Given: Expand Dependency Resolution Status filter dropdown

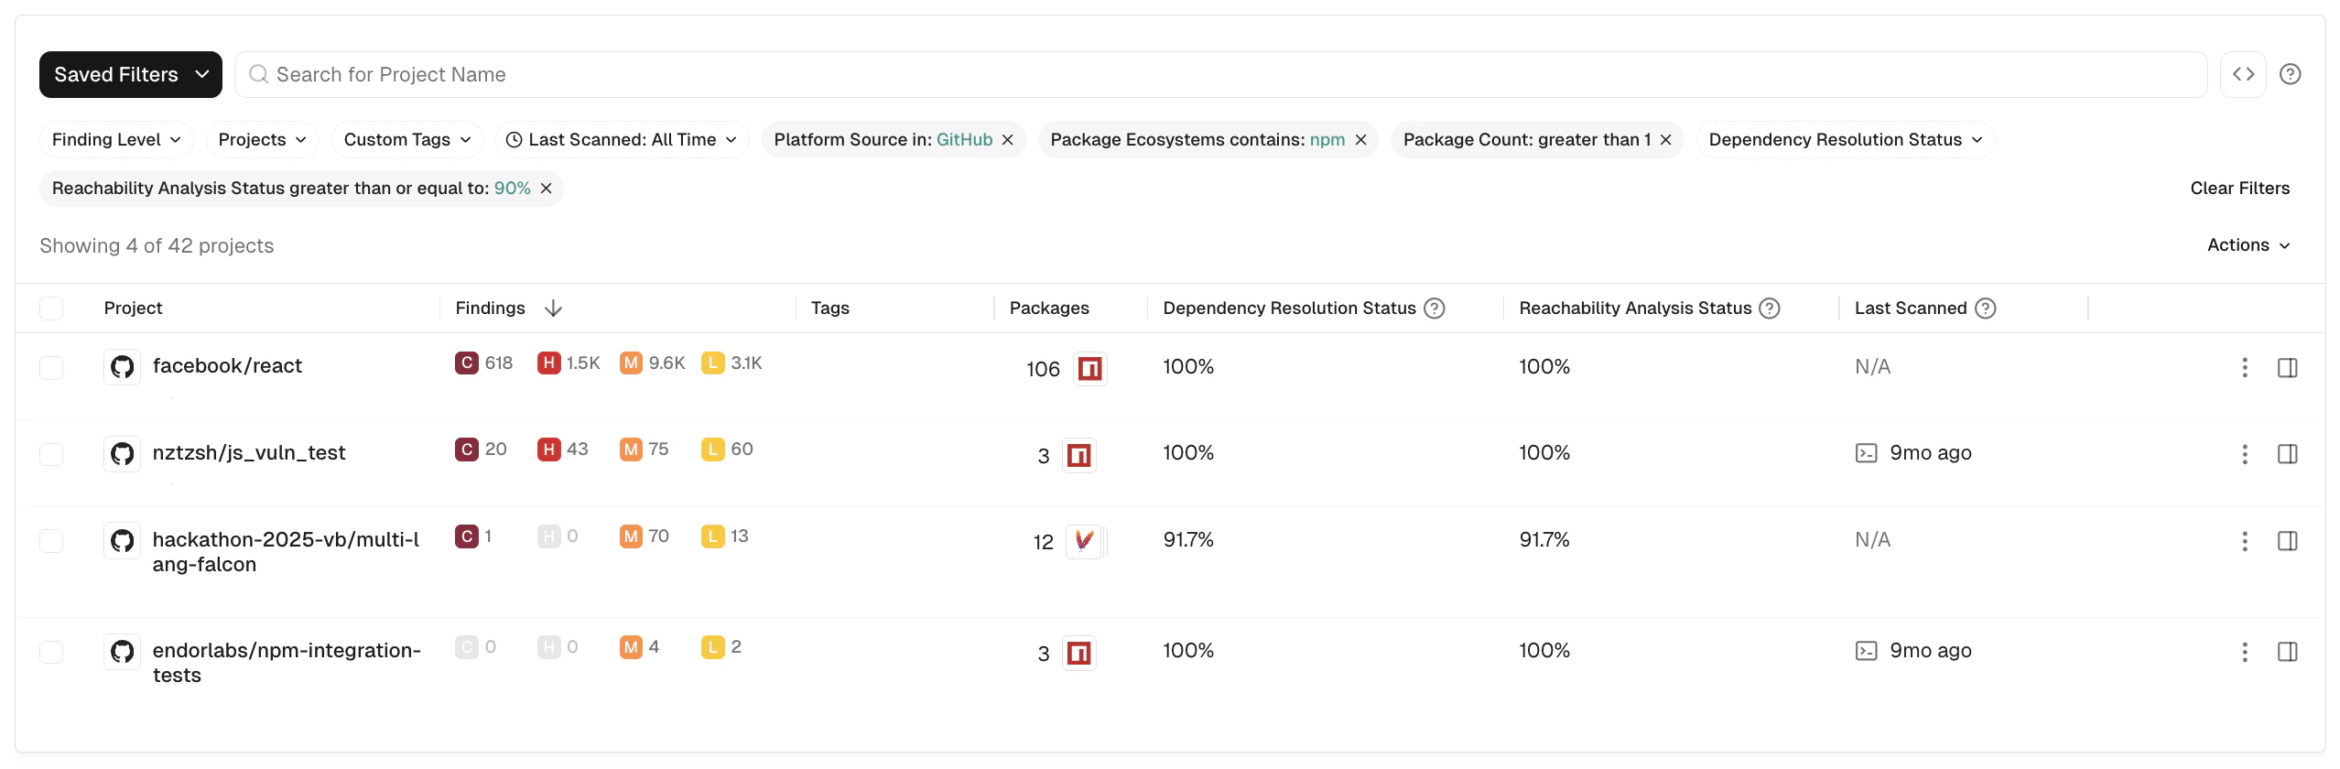Looking at the screenshot, I should click(x=1846, y=139).
